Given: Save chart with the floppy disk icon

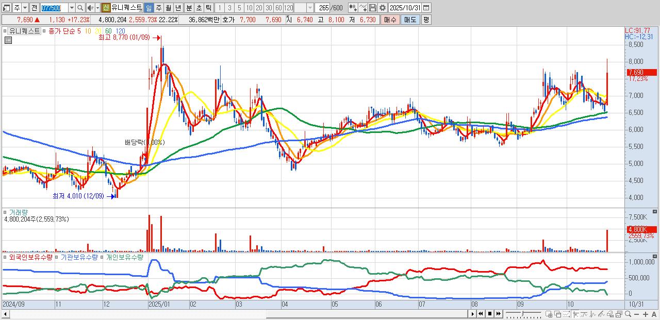Looking at the screenshot, I should tap(373, 8).
